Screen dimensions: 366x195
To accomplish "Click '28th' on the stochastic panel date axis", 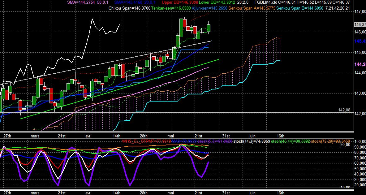I will click(x=144, y=193).
